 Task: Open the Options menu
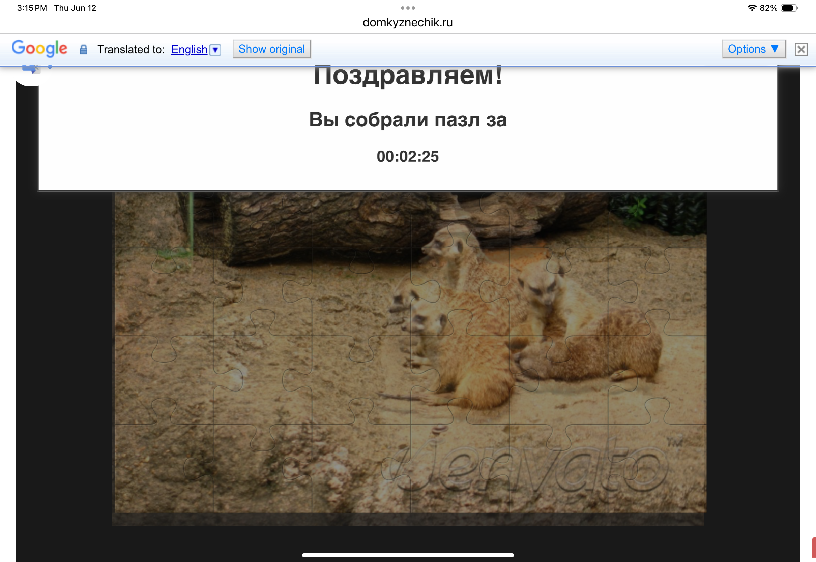tap(754, 49)
